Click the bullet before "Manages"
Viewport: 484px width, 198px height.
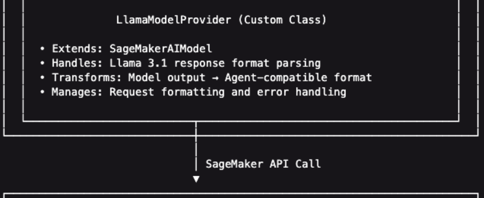coord(43,92)
